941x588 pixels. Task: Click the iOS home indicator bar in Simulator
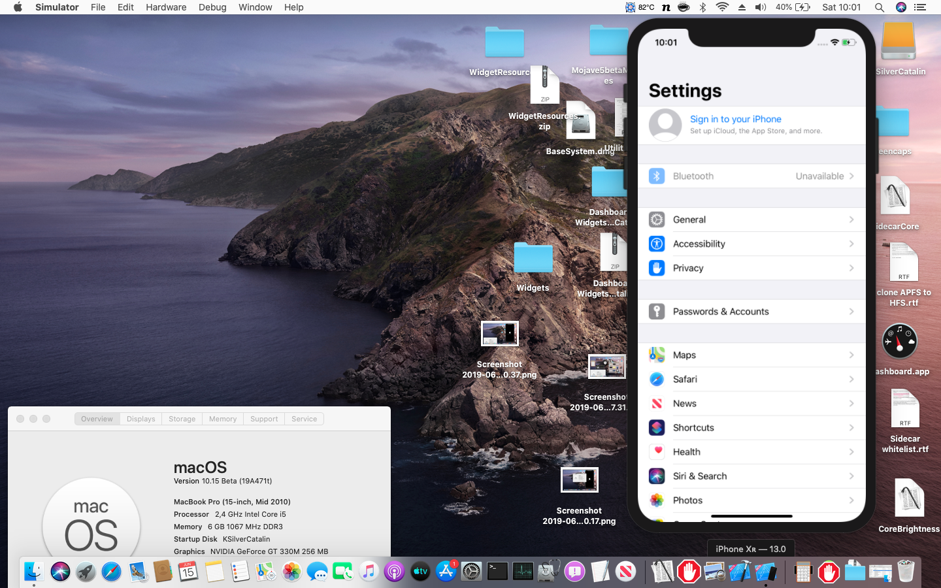tap(751, 516)
